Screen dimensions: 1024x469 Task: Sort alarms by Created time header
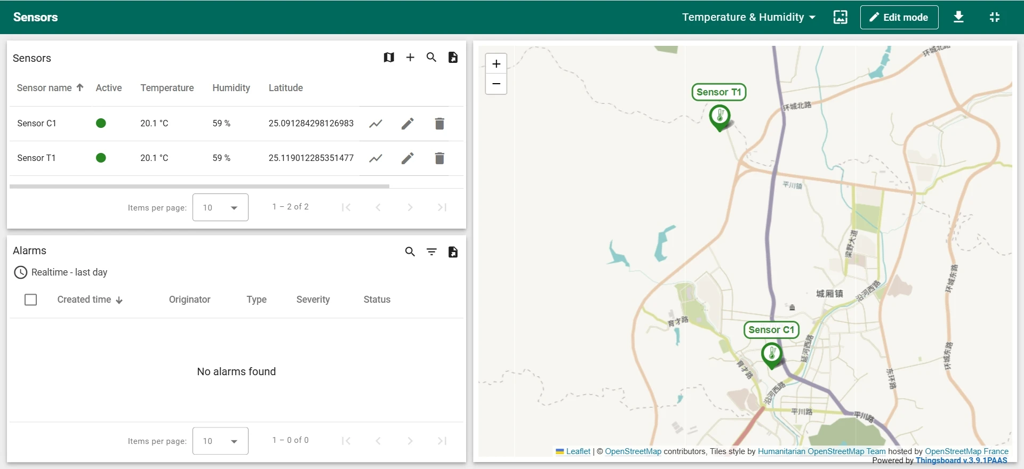(x=84, y=300)
